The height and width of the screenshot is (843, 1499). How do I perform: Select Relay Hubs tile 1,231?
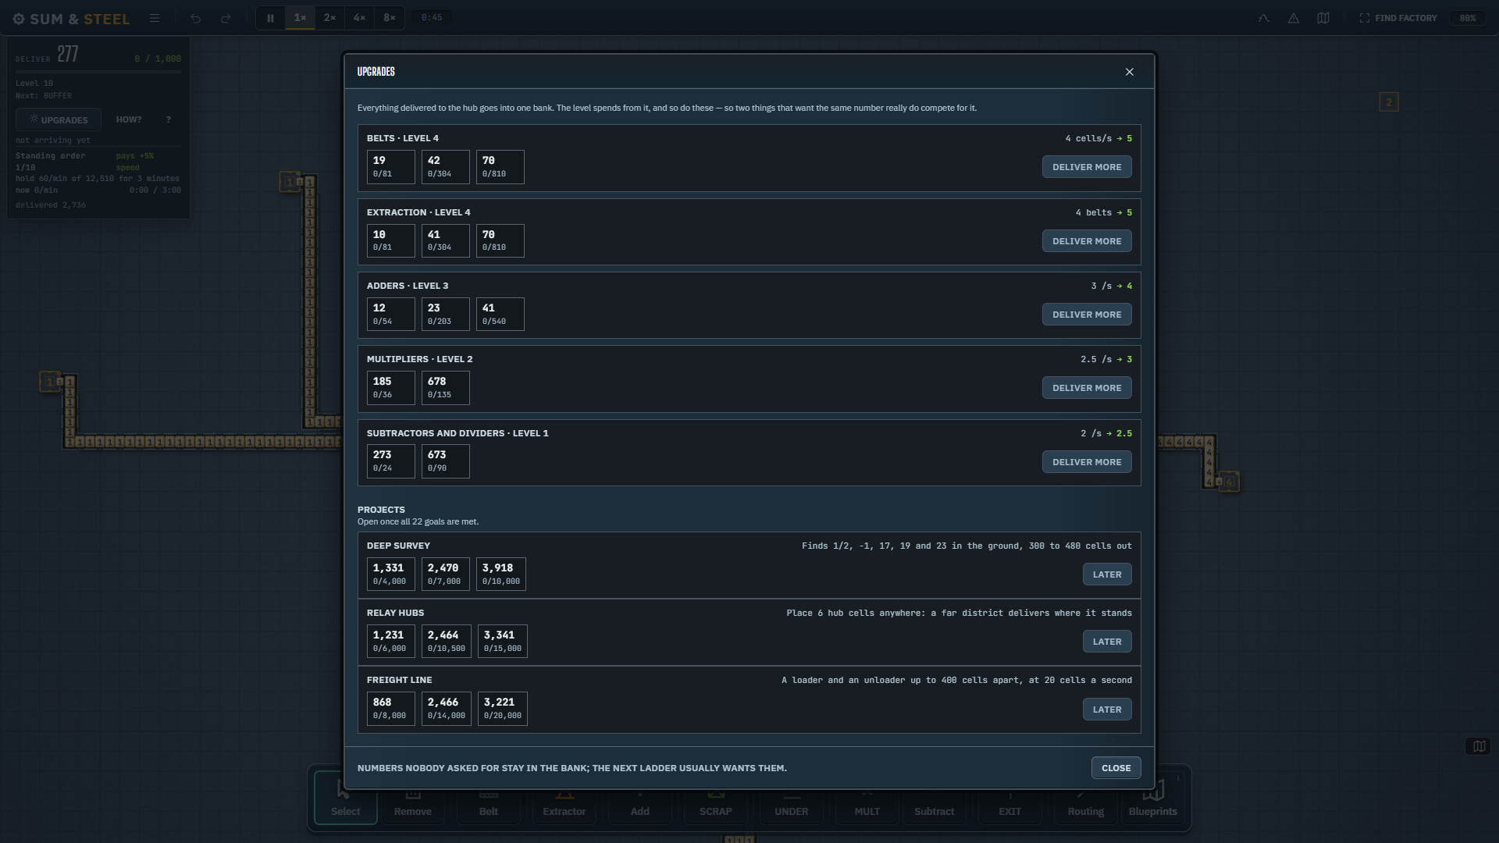tap(391, 642)
